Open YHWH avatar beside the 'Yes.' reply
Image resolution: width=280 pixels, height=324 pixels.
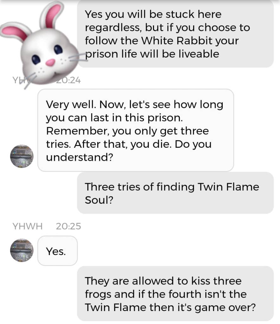[x=22, y=251]
